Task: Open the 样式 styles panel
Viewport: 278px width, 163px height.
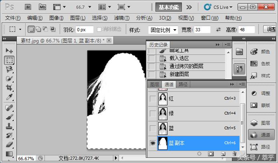Action: [x=260, y=76]
